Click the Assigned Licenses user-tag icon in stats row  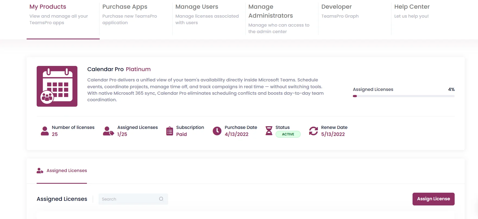[108, 131]
